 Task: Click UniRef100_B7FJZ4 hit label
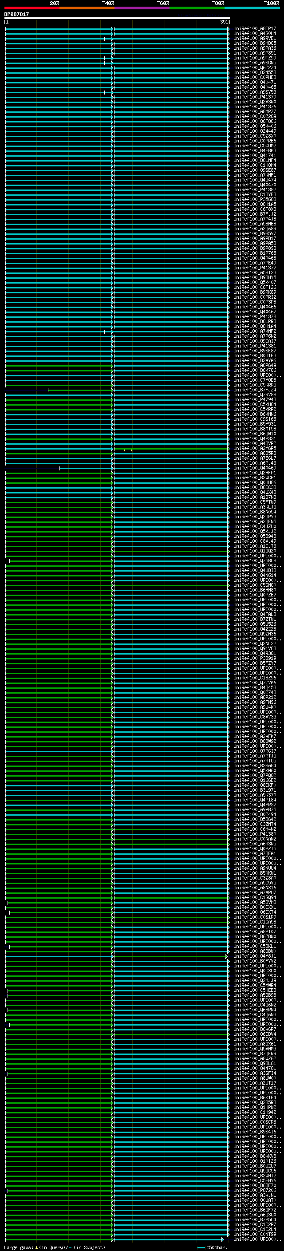(x=254, y=390)
